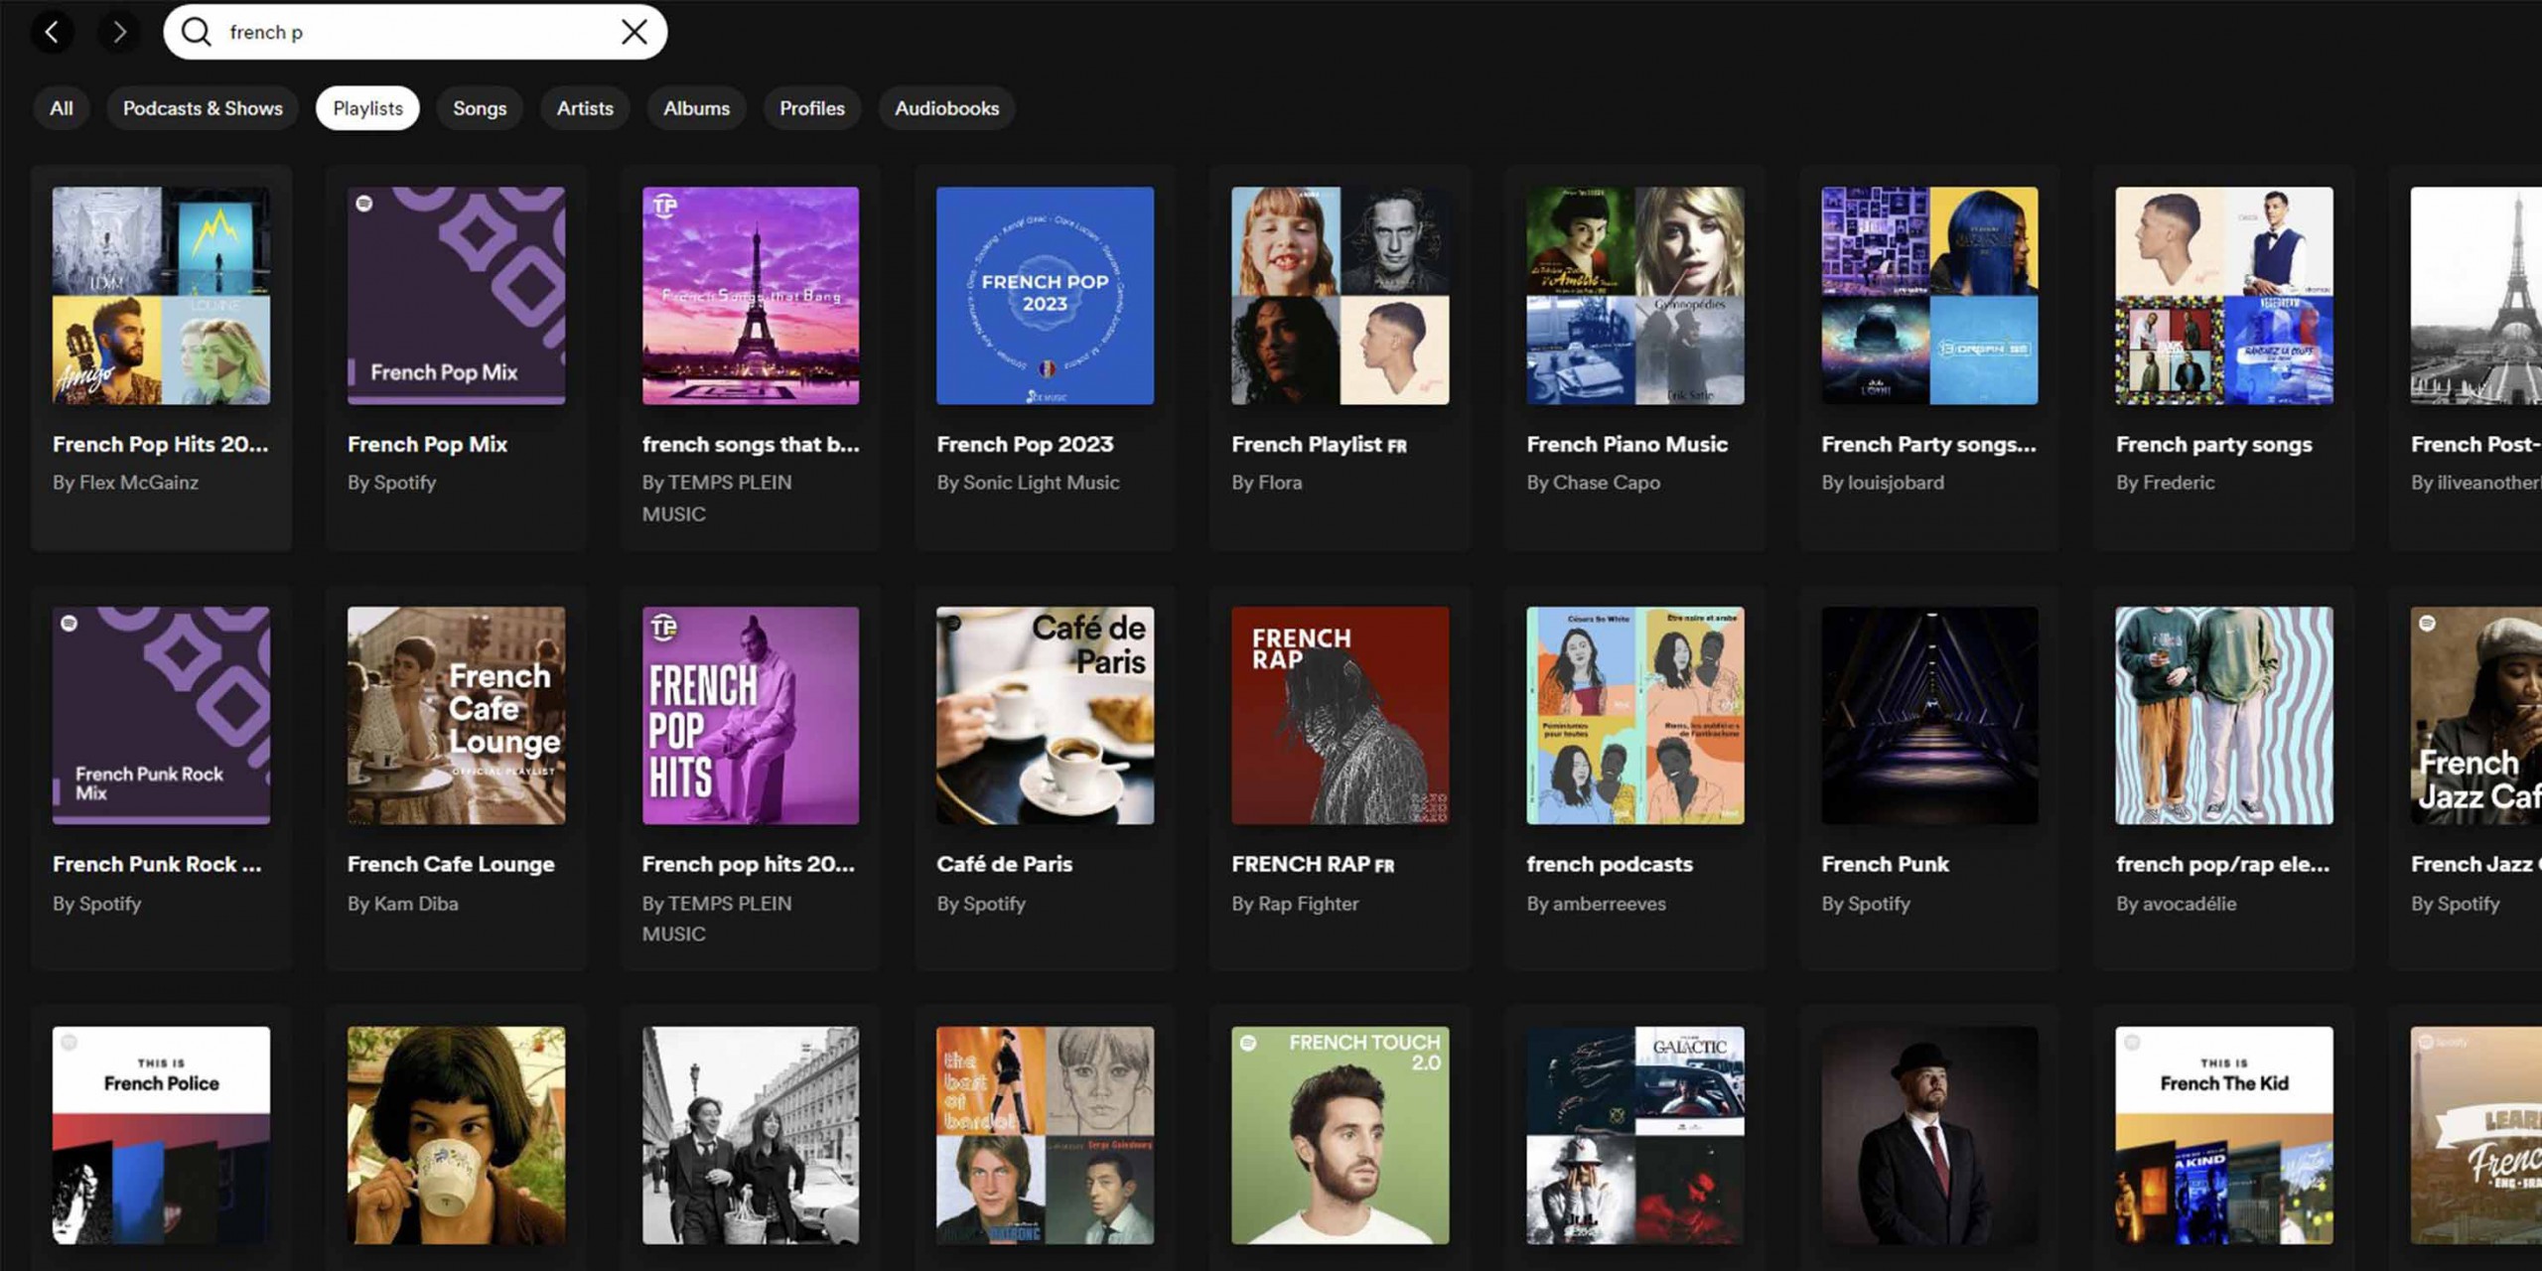2542x1271 pixels.
Task: Go forward with the right arrow button
Action: [x=119, y=32]
